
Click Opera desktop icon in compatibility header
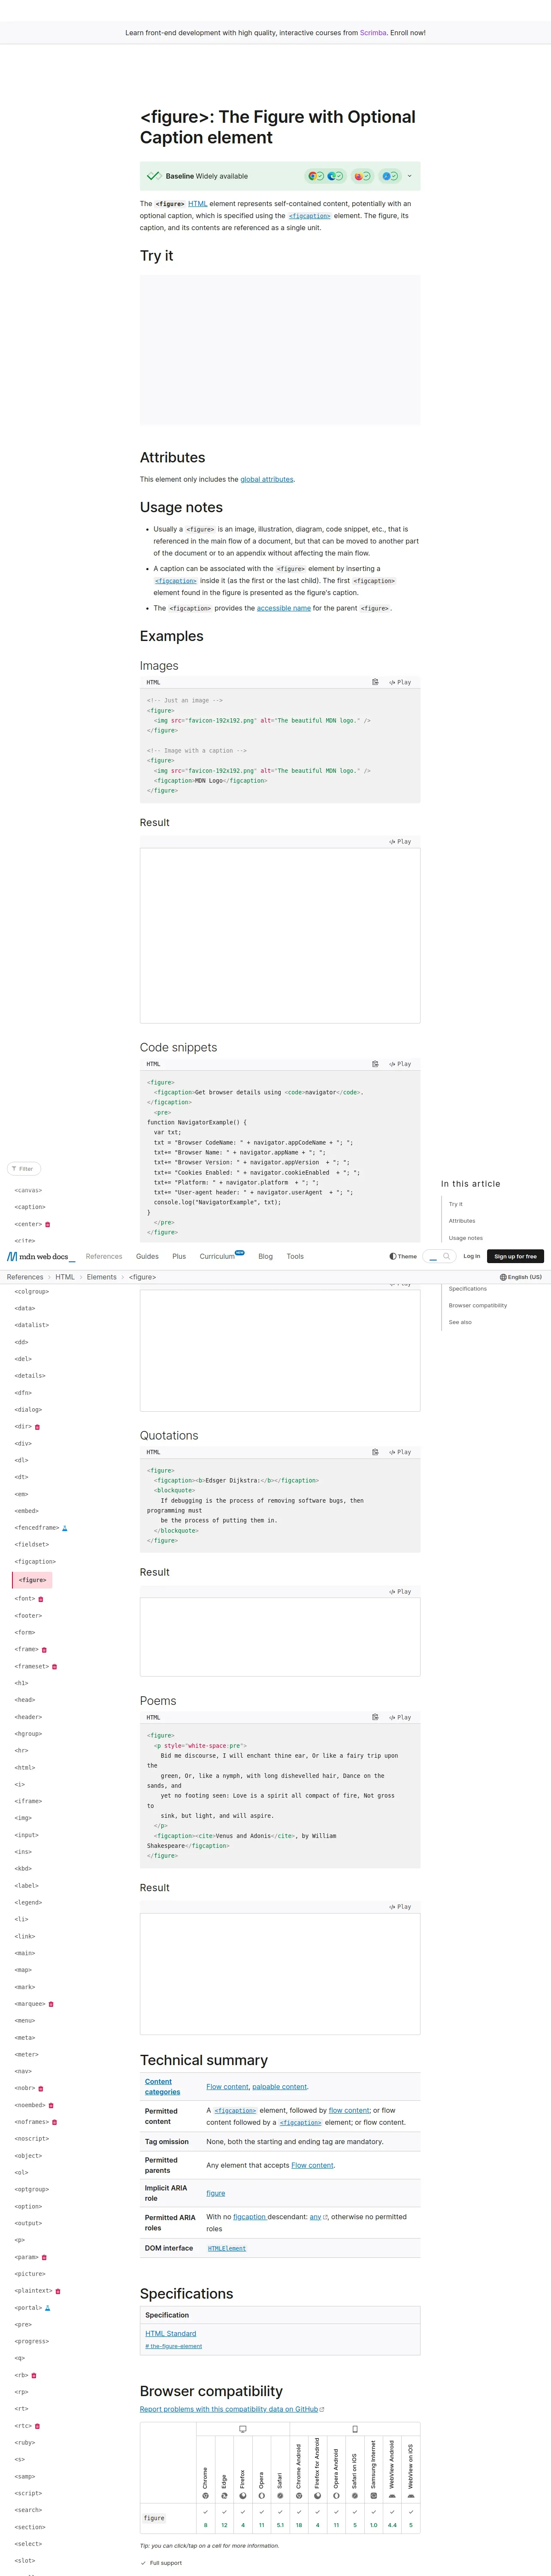[x=262, y=2496]
